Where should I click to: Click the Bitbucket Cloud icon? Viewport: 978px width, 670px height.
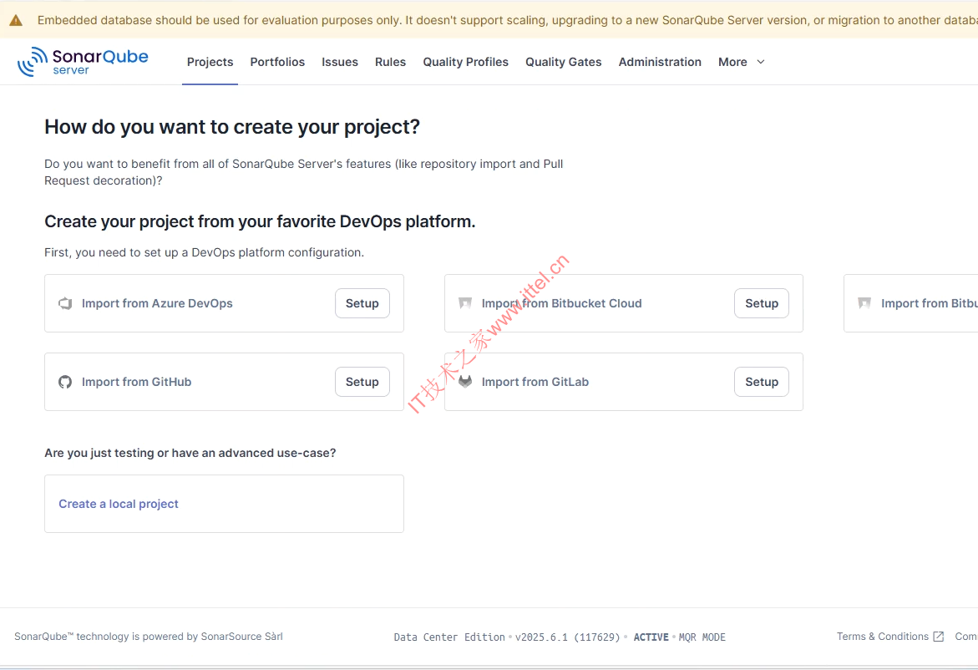point(465,303)
